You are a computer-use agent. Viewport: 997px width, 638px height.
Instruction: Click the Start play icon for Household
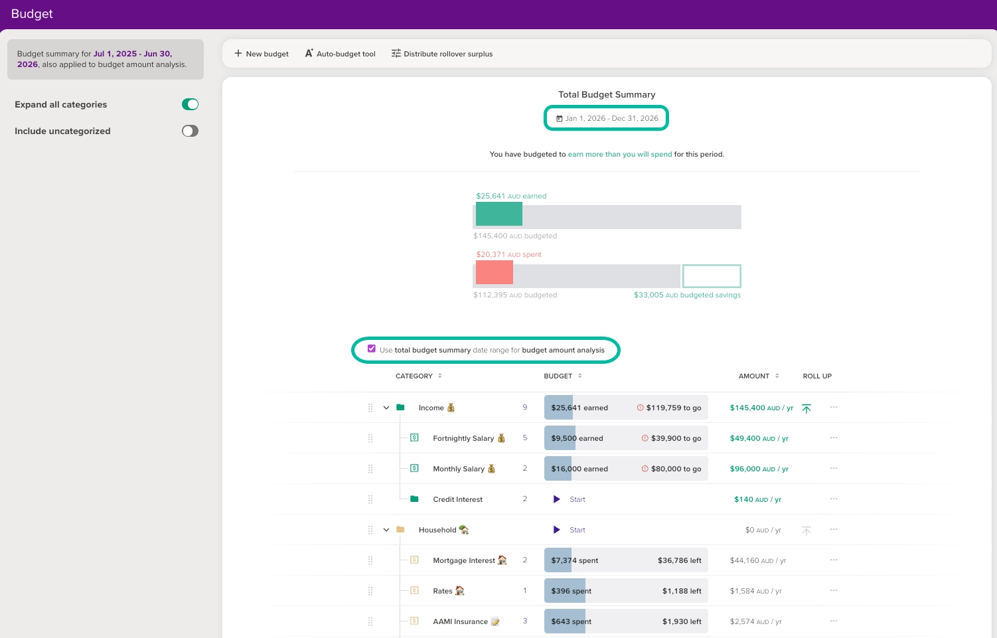click(x=557, y=530)
